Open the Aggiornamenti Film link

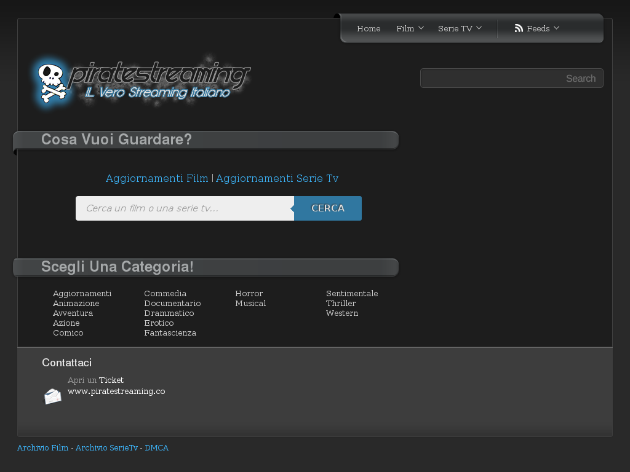157,178
